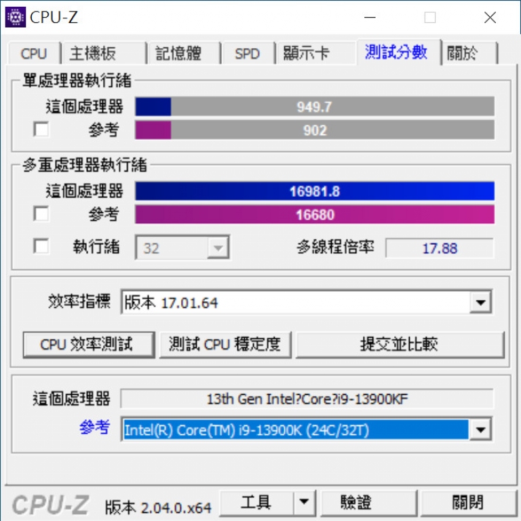The image size is (521, 521).
Task: Expand the reference processor dropdown arrow
Action: 480,429
